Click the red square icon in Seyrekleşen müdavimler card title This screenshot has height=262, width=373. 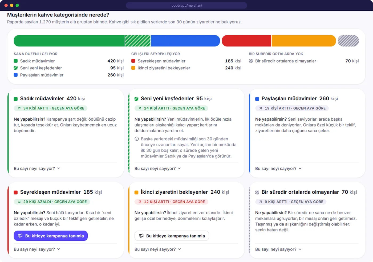(16, 192)
